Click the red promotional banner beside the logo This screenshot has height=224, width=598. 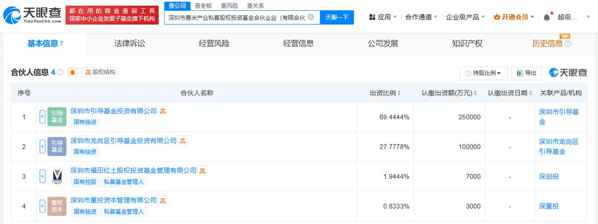[112, 15]
